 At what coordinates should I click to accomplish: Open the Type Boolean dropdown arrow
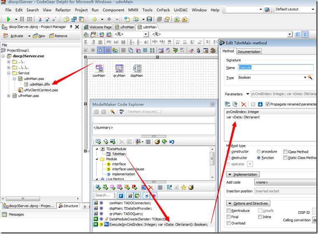pyautogui.click(x=305, y=77)
